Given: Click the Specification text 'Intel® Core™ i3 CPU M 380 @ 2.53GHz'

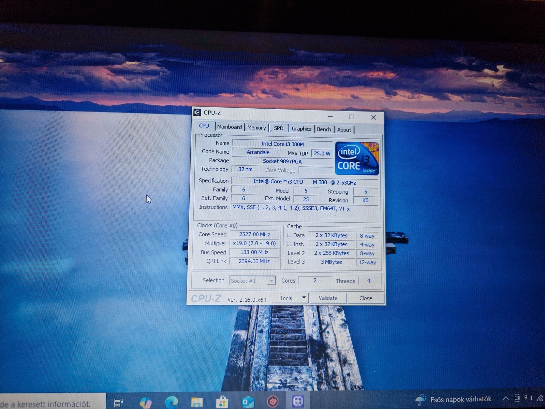Looking at the screenshot, I should pos(305,182).
